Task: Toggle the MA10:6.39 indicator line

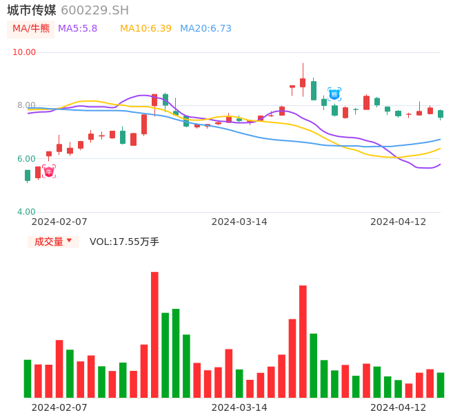Action: click(145, 29)
